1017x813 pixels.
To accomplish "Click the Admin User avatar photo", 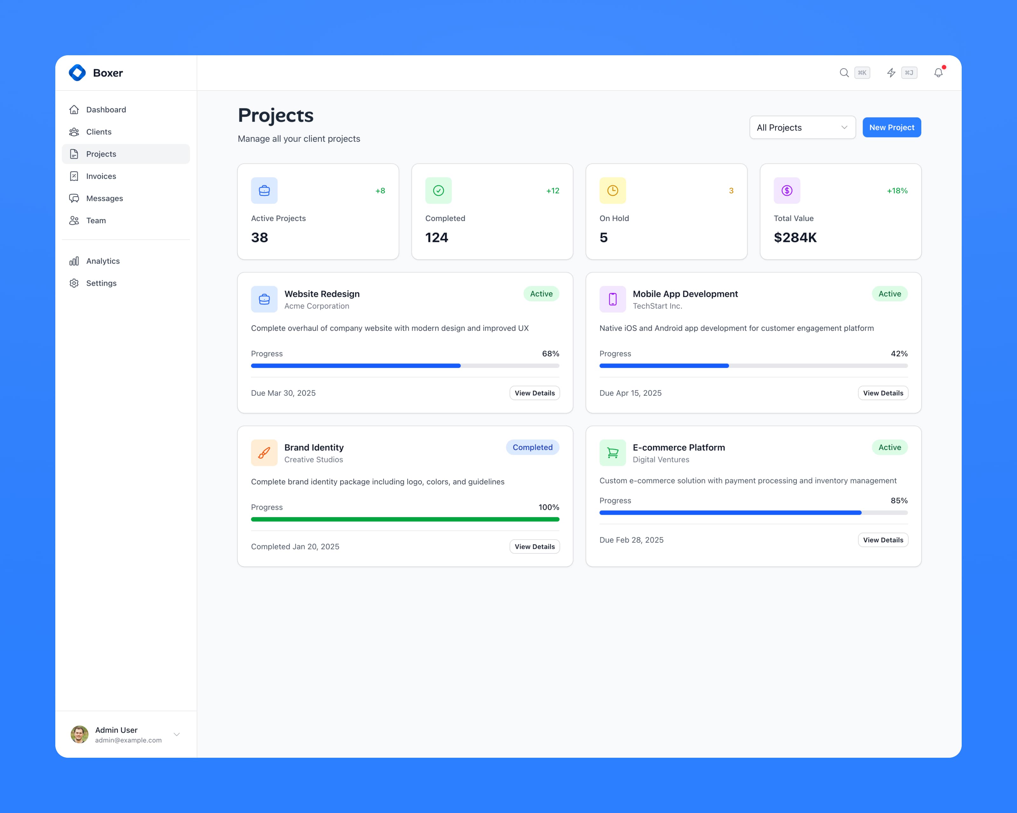I will (x=79, y=734).
